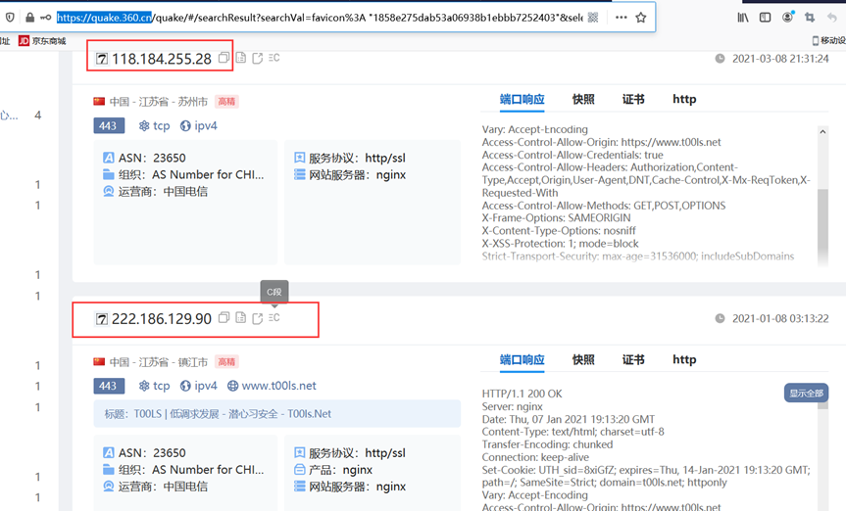Click the scroll-up arrow of the first response panel
The width and height of the screenshot is (846, 511).
point(822,131)
